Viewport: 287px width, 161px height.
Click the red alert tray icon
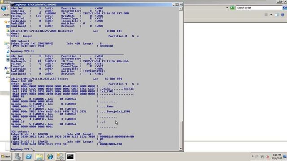pyautogui.click(x=267, y=157)
